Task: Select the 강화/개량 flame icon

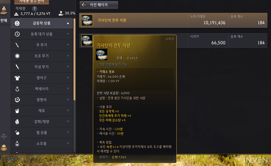Action: click(x=17, y=122)
